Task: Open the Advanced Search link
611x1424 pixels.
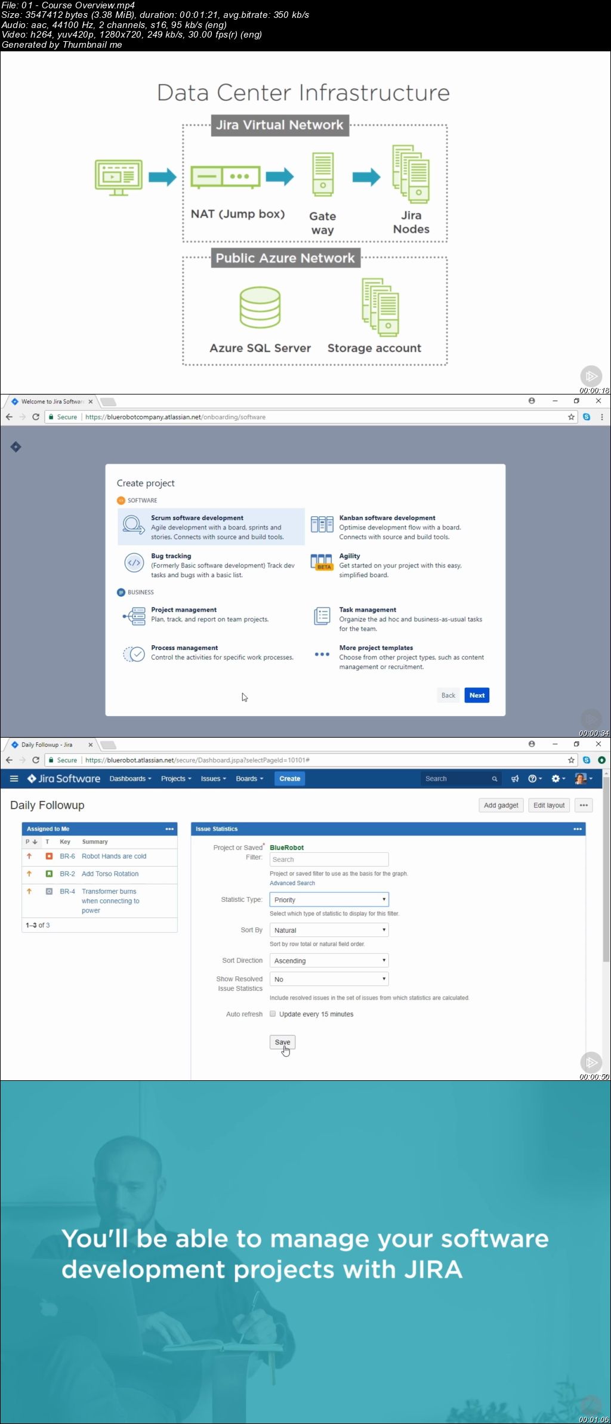Action: [292, 883]
